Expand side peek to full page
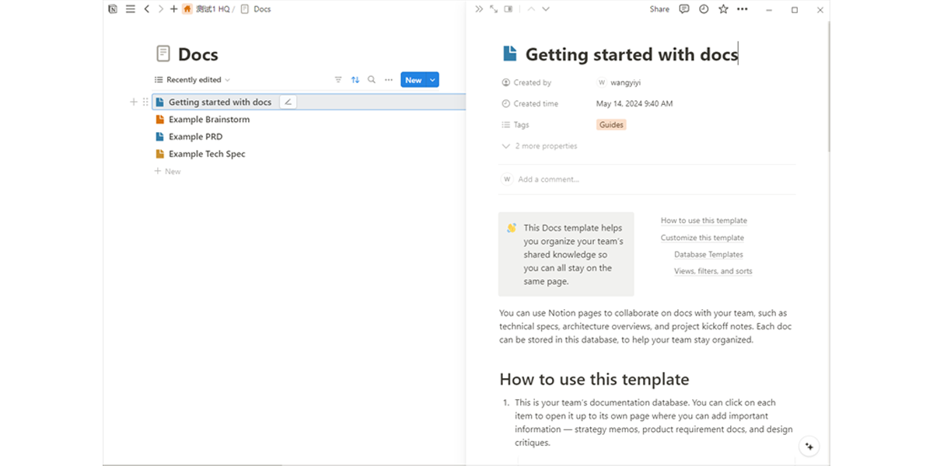 click(x=494, y=9)
